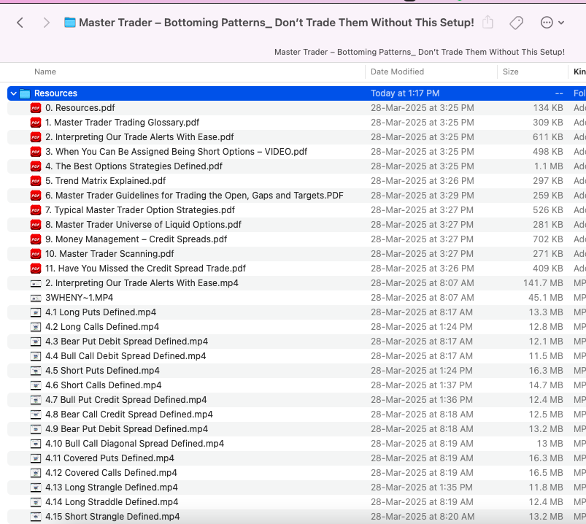Select video icon of 4.8 Bear Call Credit Spread
Screen dimensions: 586x524
(36, 415)
